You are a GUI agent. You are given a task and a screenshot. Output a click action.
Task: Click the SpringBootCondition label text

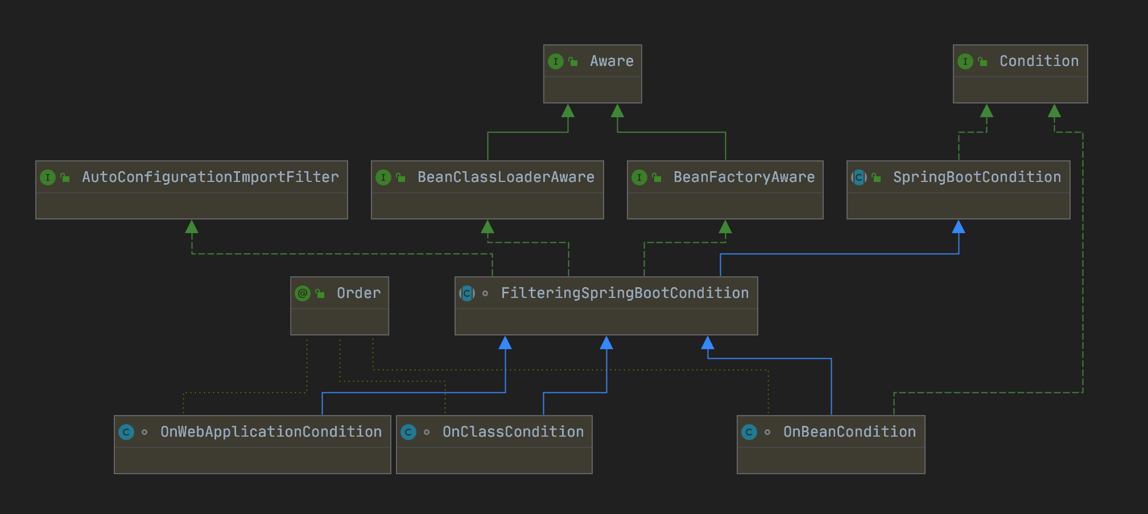(977, 177)
